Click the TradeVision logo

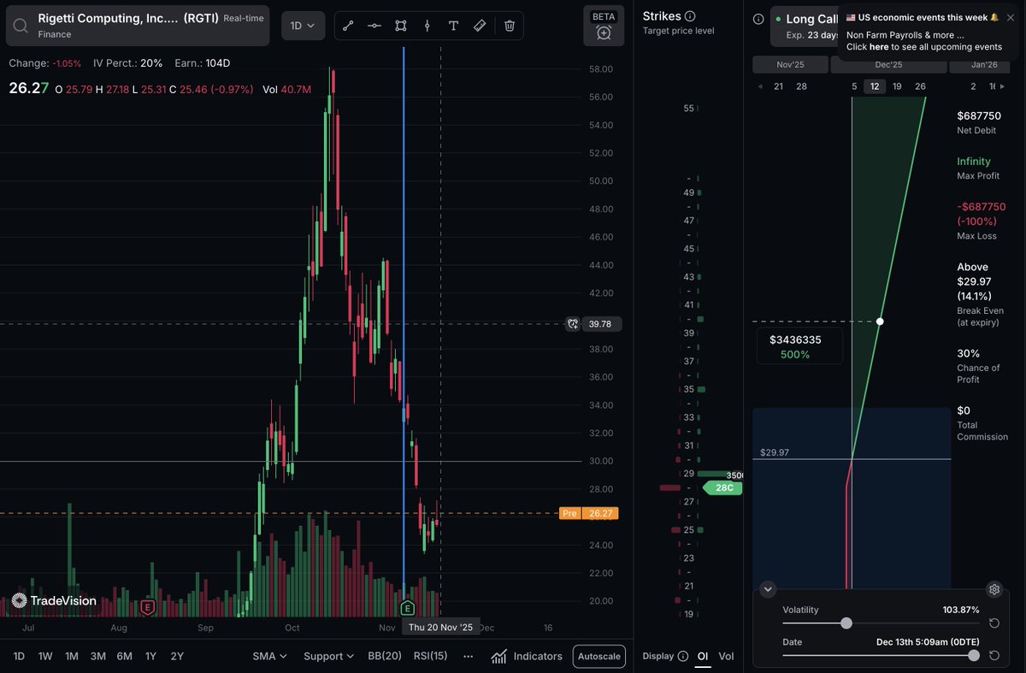click(x=54, y=600)
